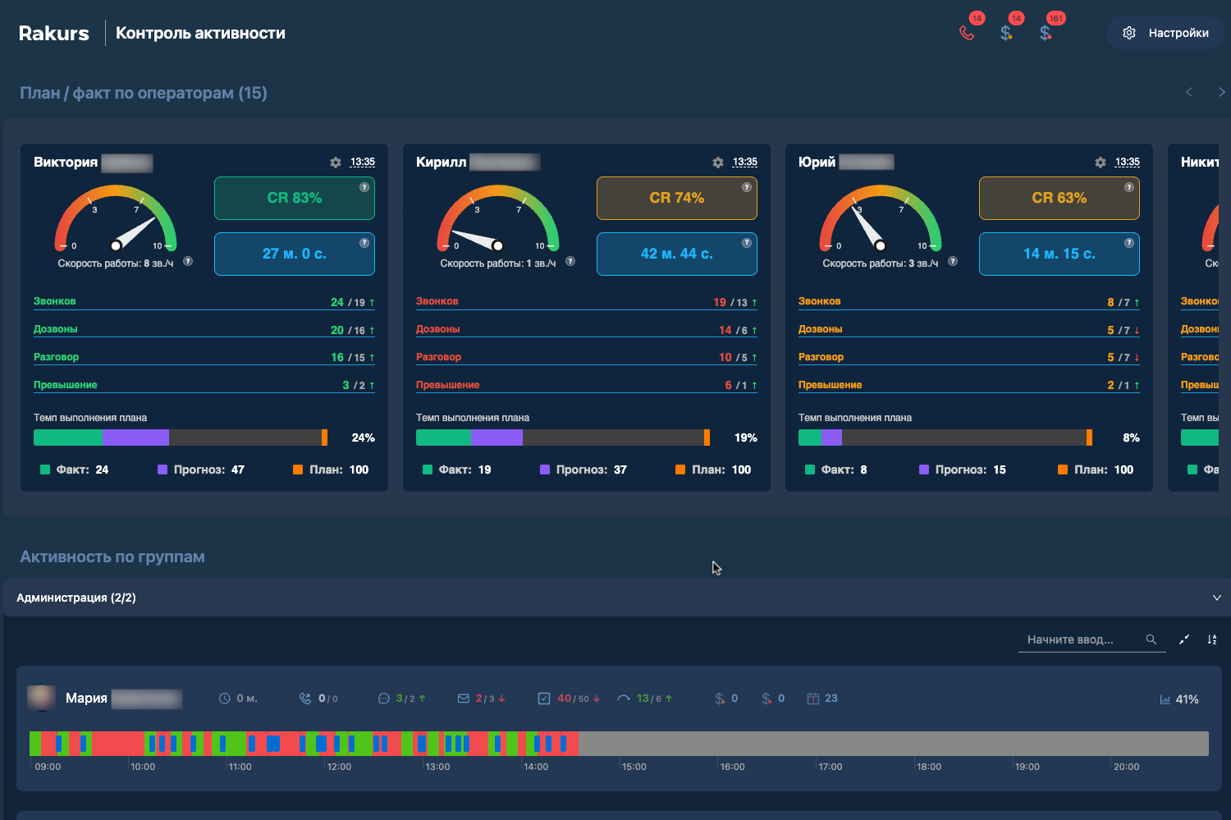Click the speed gauge on Виктория's card
This screenshot has height=820, width=1231.
point(116,219)
